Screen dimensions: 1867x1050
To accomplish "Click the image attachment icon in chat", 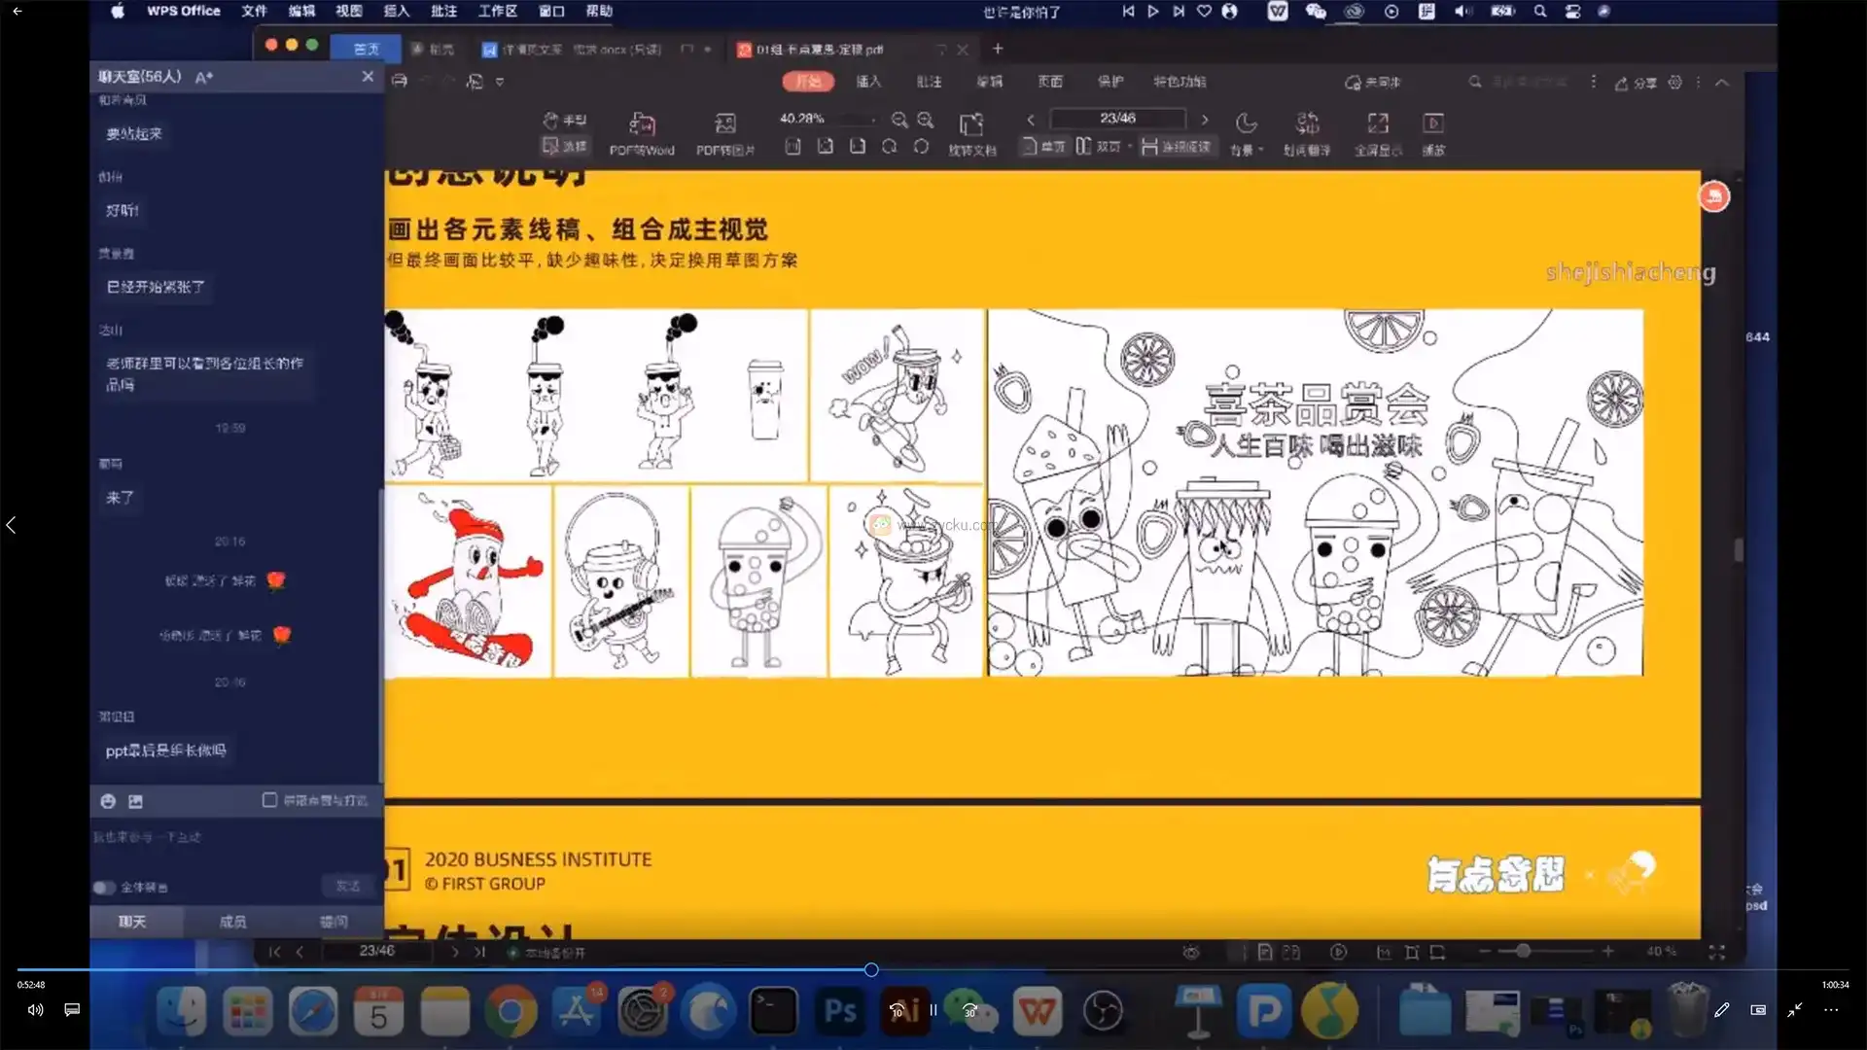I will coord(135,800).
